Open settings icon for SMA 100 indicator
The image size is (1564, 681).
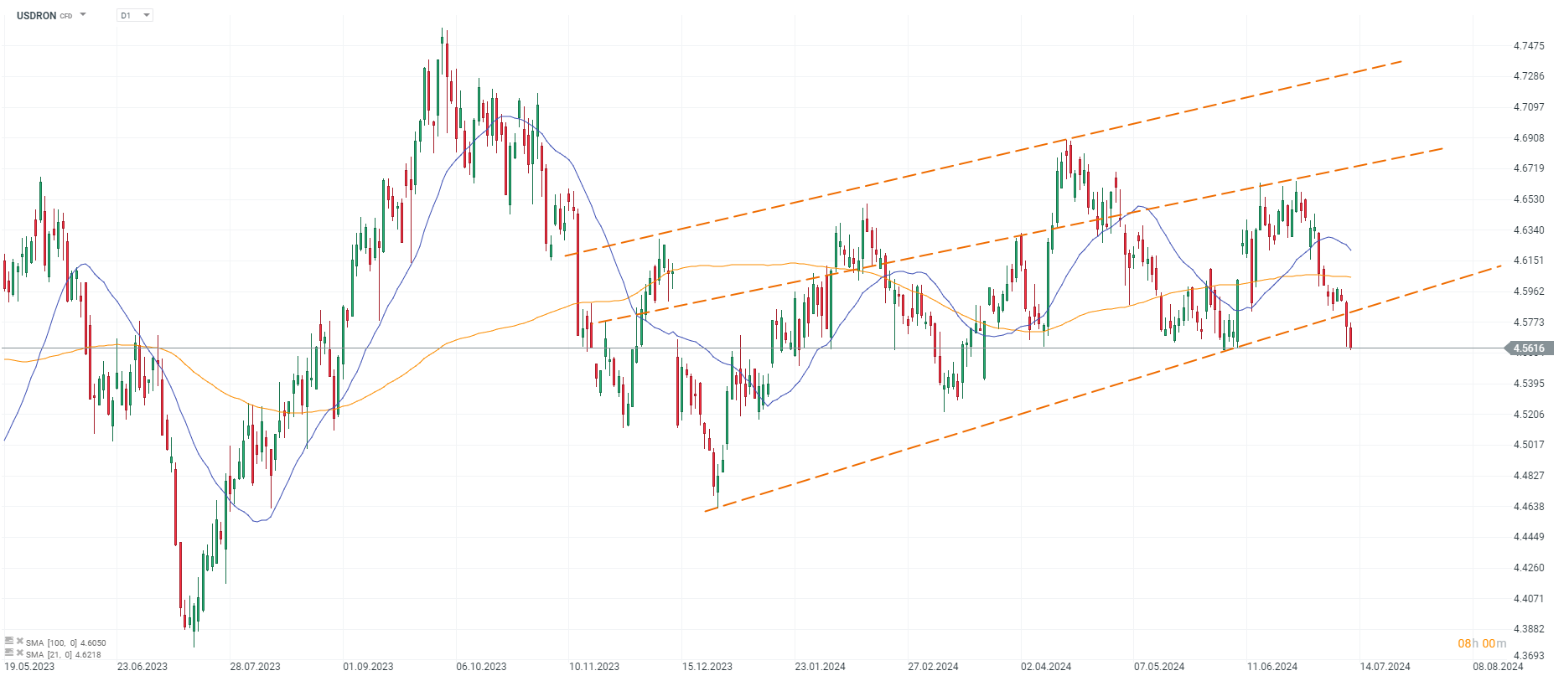tap(9, 642)
